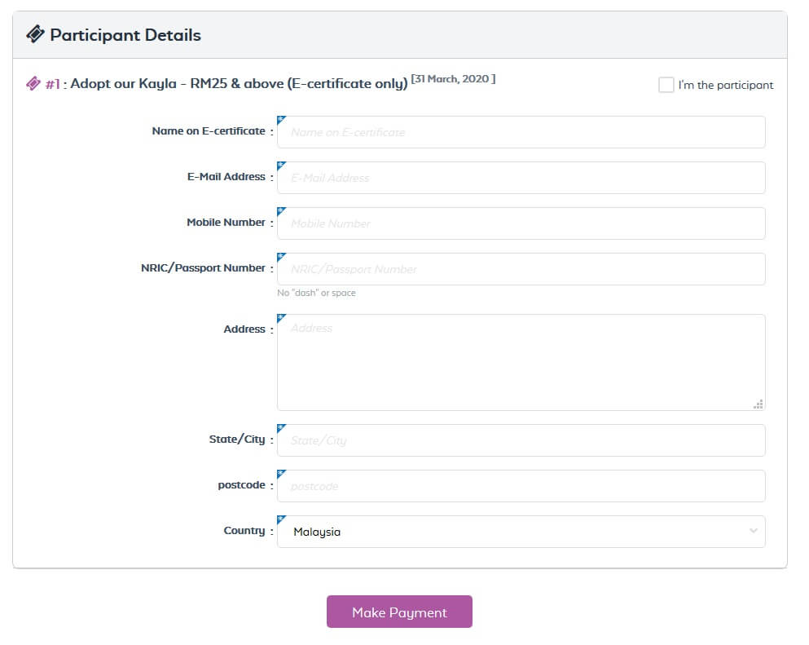Click the purple ticket icon next to #1

pyautogui.click(x=33, y=84)
